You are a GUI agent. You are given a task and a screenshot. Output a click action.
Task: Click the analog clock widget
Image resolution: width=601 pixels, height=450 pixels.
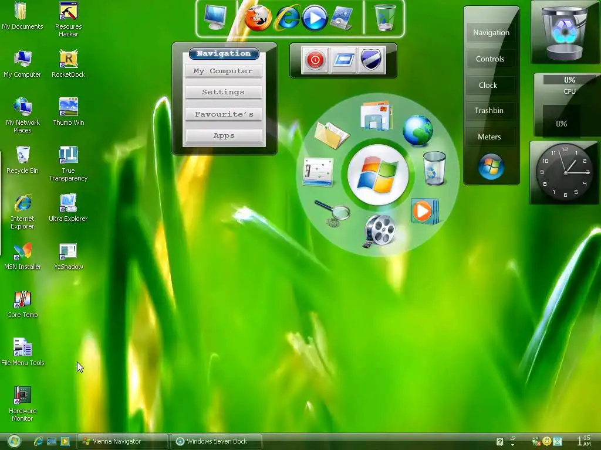pos(565,172)
